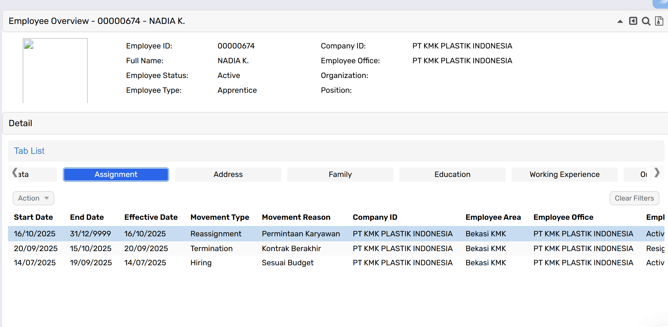Open the Action dropdown menu
The height and width of the screenshot is (327, 668).
33,198
